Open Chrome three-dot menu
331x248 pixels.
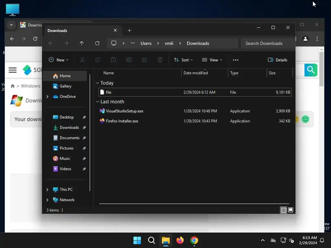point(317,39)
